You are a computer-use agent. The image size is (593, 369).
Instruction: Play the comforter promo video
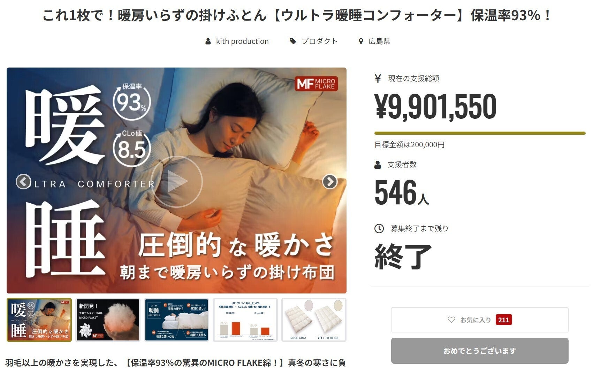177,181
